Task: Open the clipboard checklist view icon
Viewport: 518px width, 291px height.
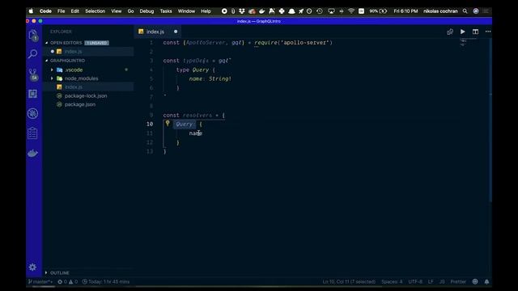Action: pyautogui.click(x=32, y=133)
